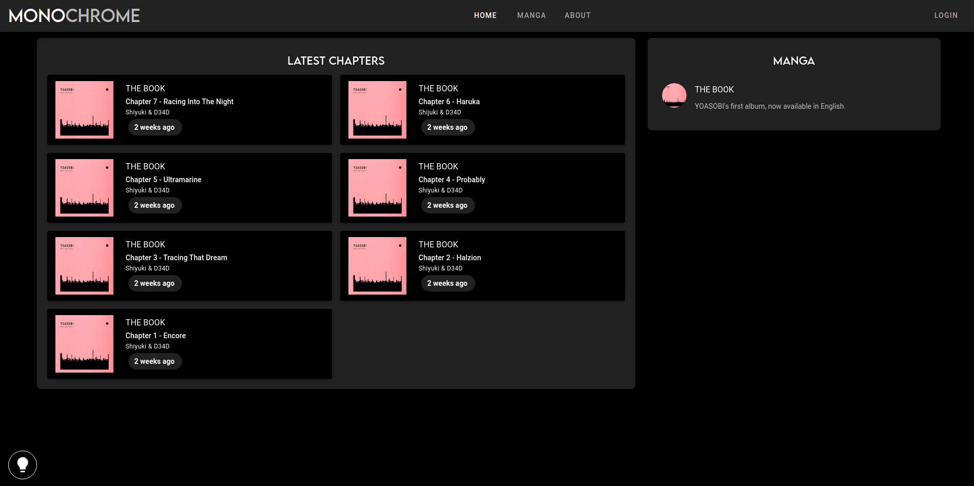
Task: Click '2 weeks ago' badge on Chapter 7
Action: point(154,127)
